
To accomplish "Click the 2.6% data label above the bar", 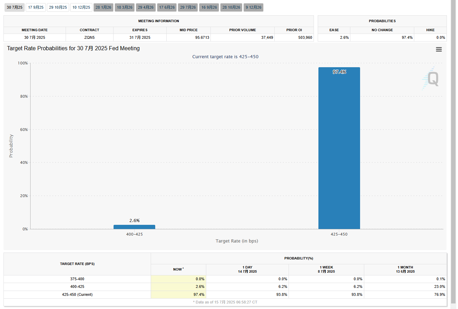I will pyautogui.click(x=134, y=221).
